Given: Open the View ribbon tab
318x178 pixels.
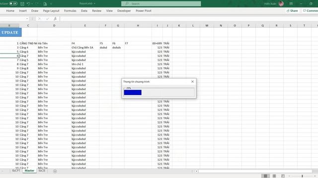Looking at the screenshot, I should (x=109, y=11).
